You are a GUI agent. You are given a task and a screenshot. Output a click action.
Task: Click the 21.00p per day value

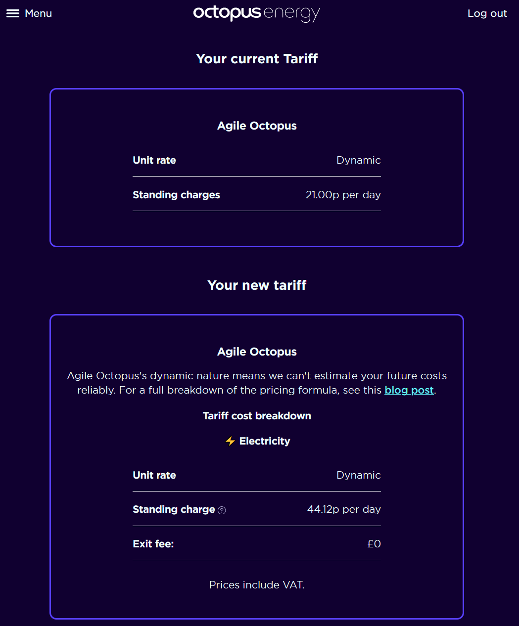point(343,195)
